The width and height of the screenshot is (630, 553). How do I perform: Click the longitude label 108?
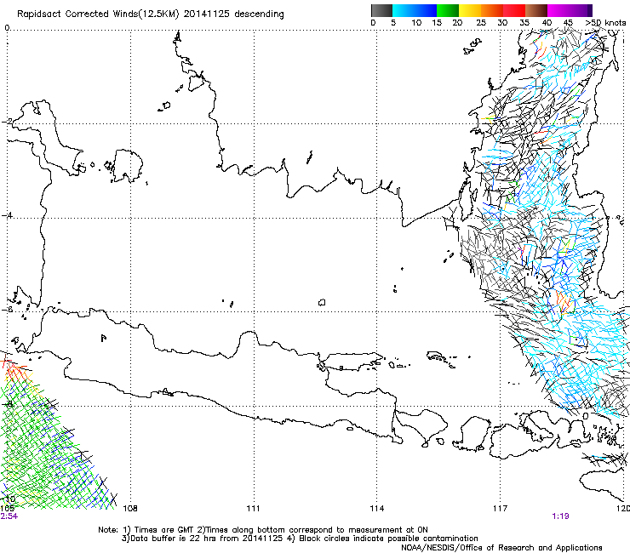tap(130, 509)
